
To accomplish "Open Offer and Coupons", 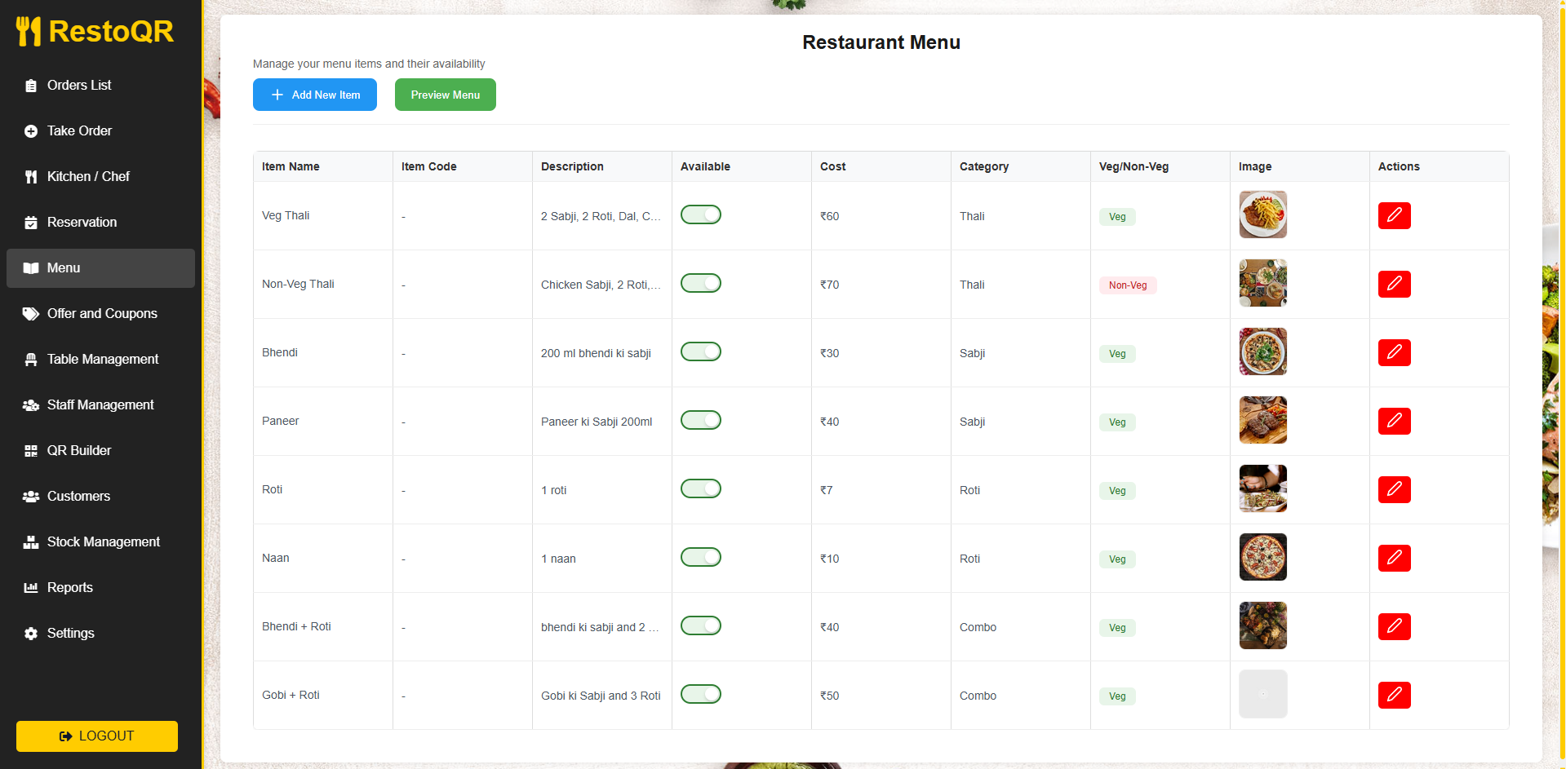I will [x=100, y=314].
